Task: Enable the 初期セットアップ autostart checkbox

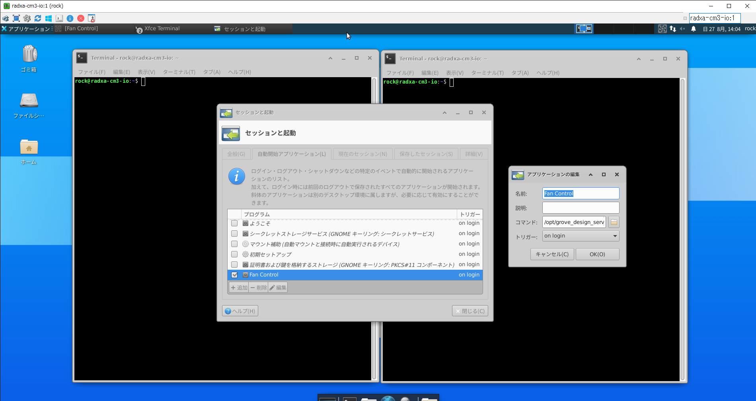Action: coord(234,254)
